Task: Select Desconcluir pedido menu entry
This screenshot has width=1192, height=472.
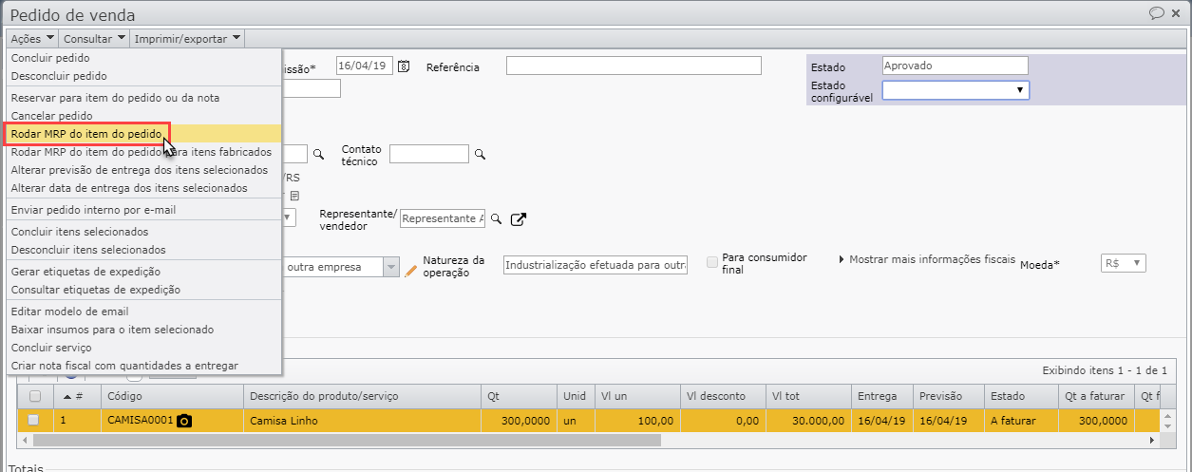Action: click(x=143, y=76)
